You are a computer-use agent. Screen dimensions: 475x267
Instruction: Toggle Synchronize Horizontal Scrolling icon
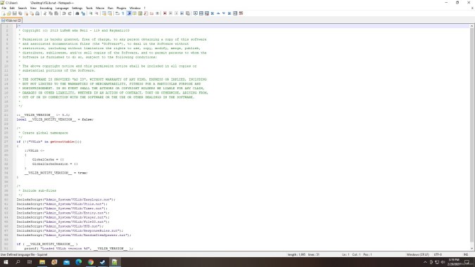click(x=110, y=13)
